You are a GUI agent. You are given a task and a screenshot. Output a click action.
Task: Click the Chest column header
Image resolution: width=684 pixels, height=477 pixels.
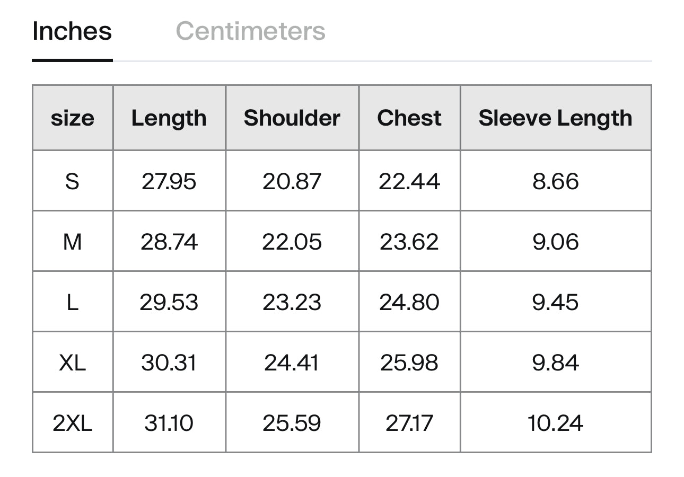(x=409, y=118)
